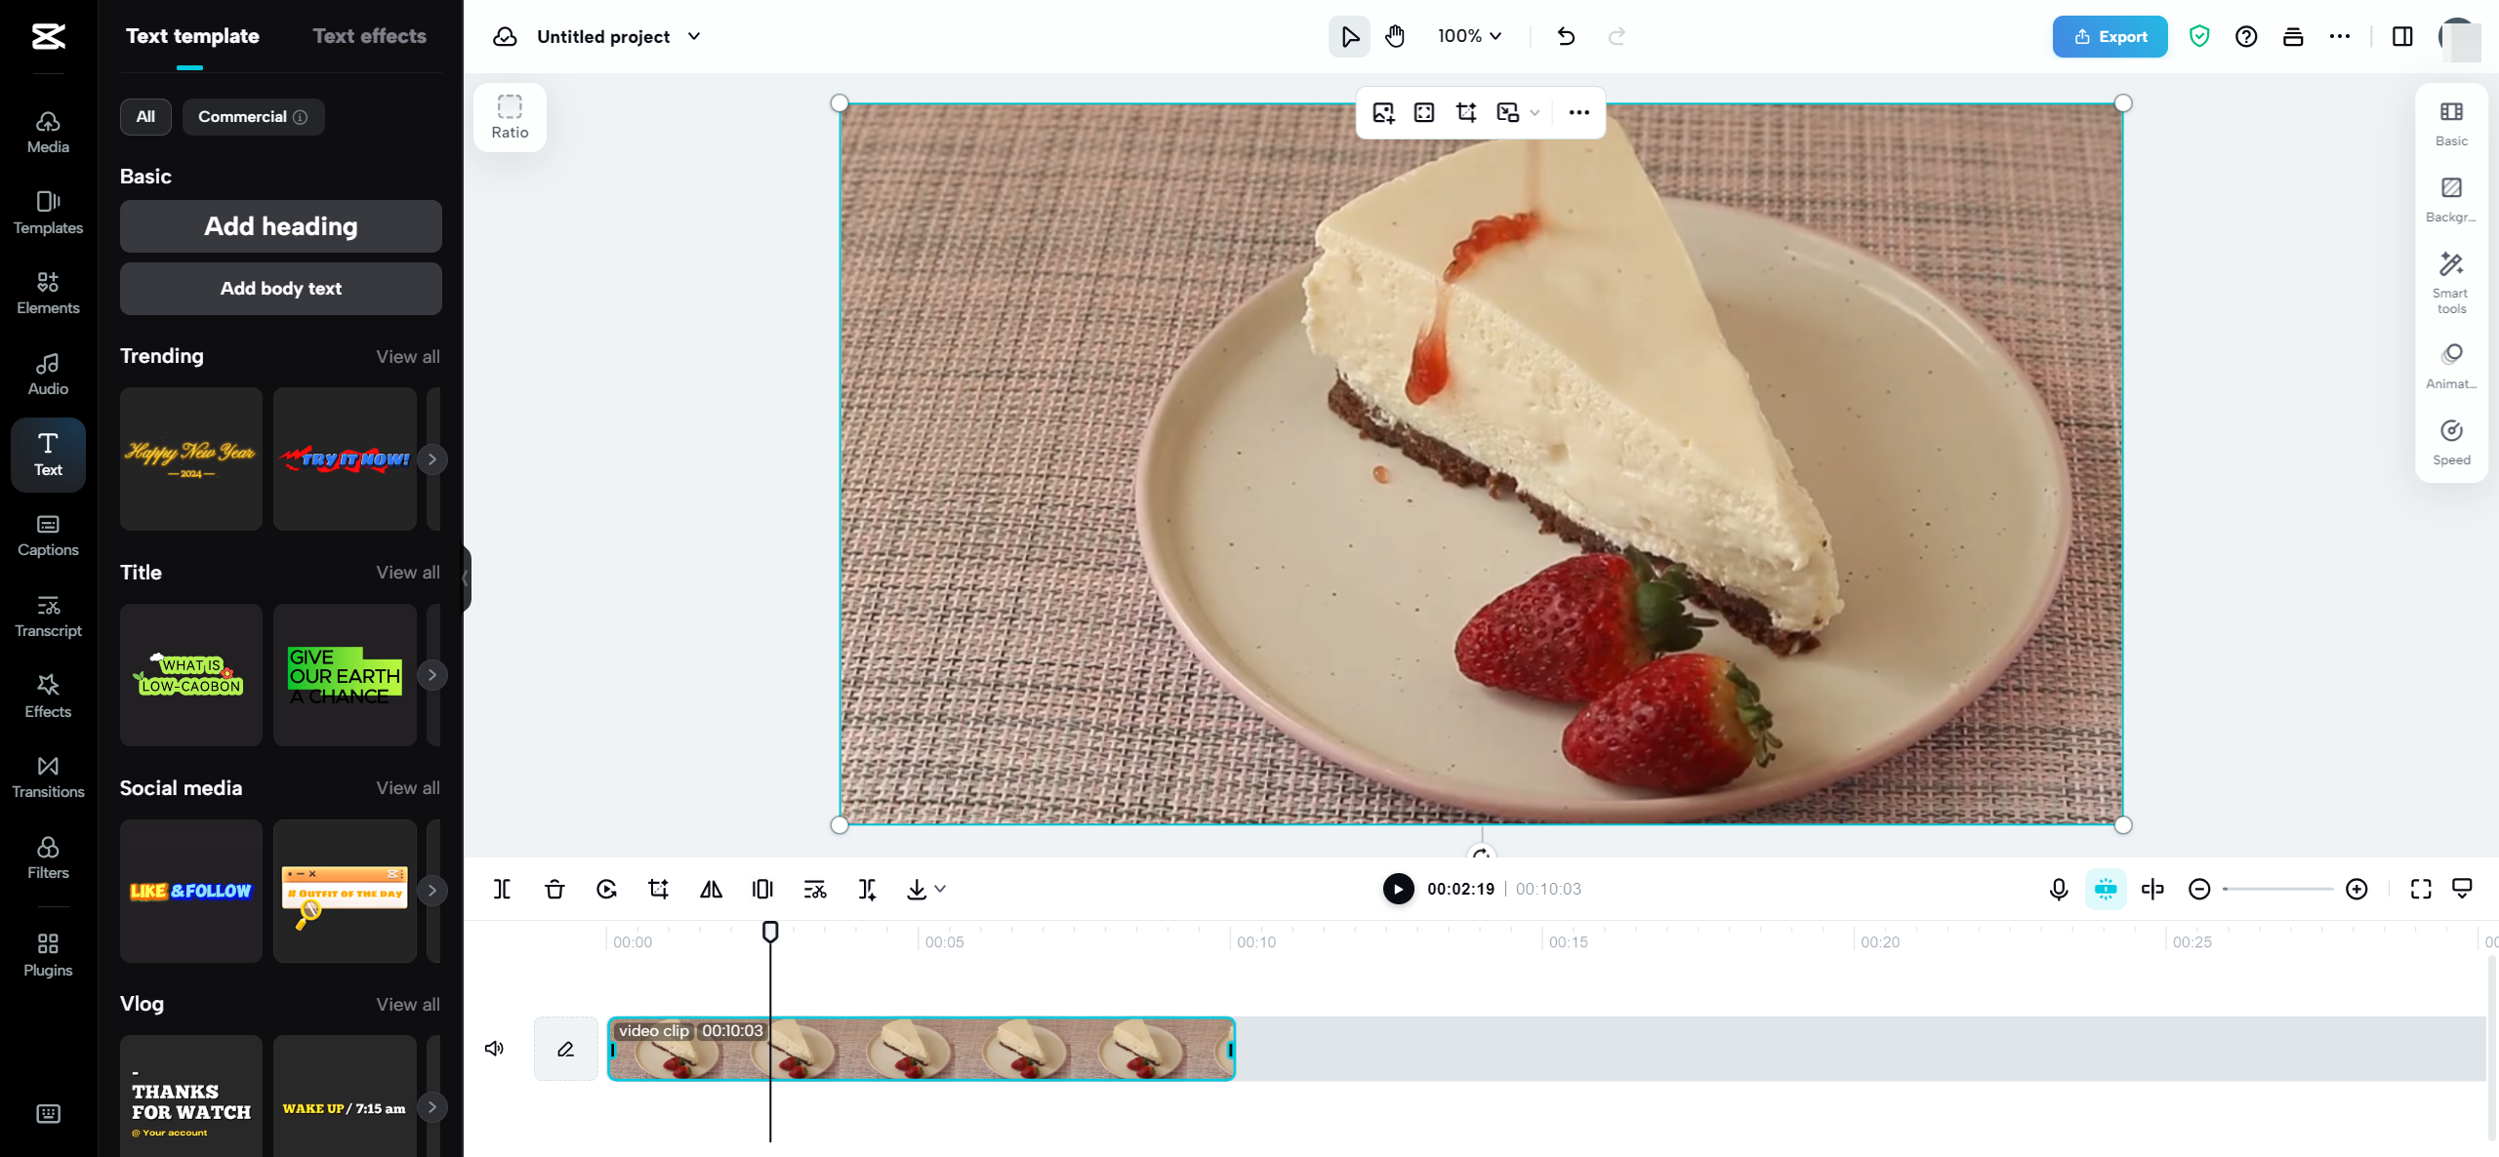Drag the playhead timeline marker

[771, 931]
